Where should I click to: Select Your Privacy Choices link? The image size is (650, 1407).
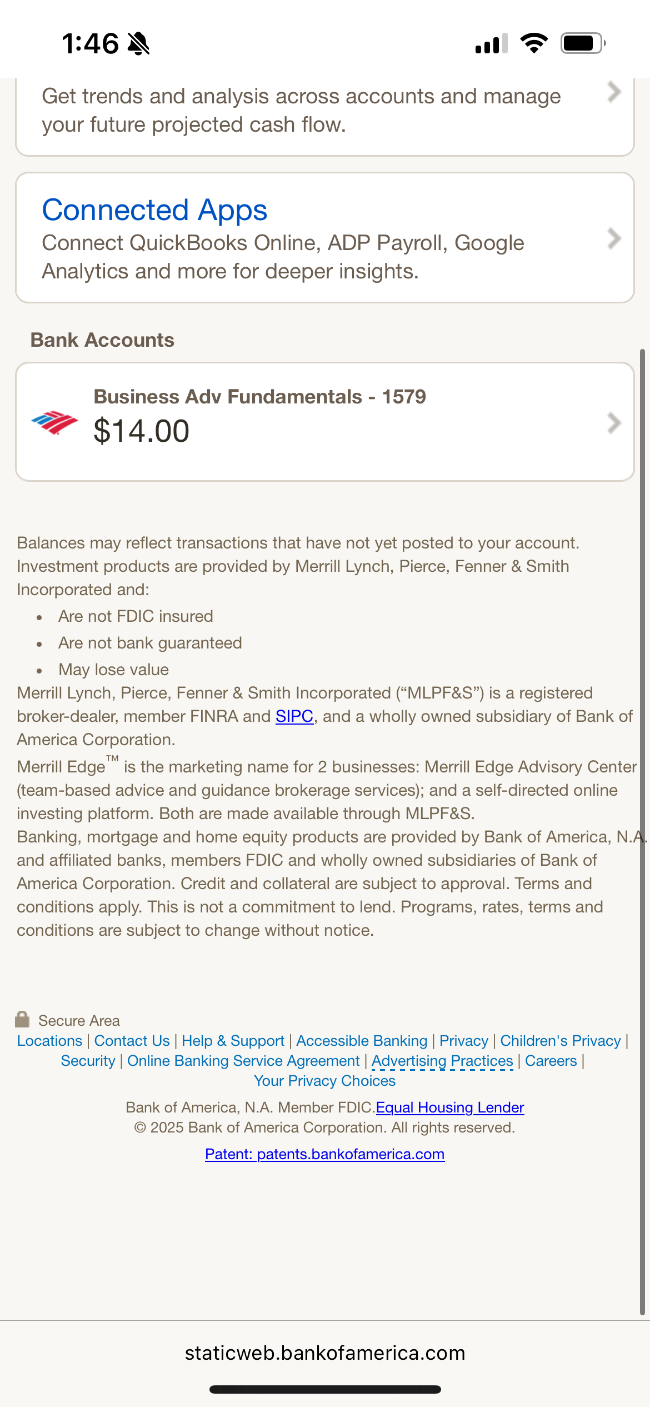[x=324, y=1081]
